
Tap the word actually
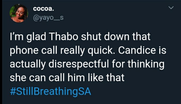tap(28, 65)
